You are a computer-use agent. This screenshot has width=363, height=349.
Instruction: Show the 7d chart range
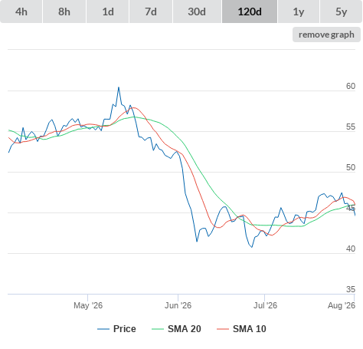coord(151,12)
